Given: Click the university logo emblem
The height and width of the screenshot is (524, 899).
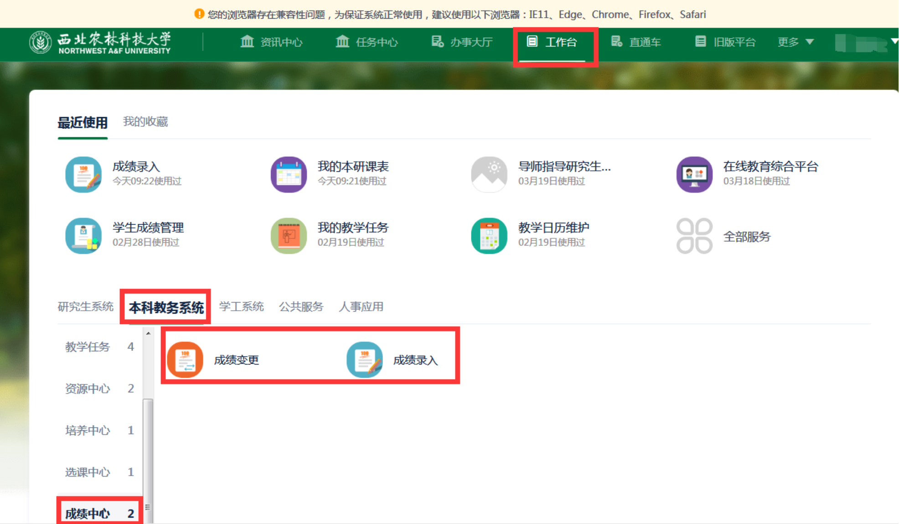Looking at the screenshot, I should (40, 42).
